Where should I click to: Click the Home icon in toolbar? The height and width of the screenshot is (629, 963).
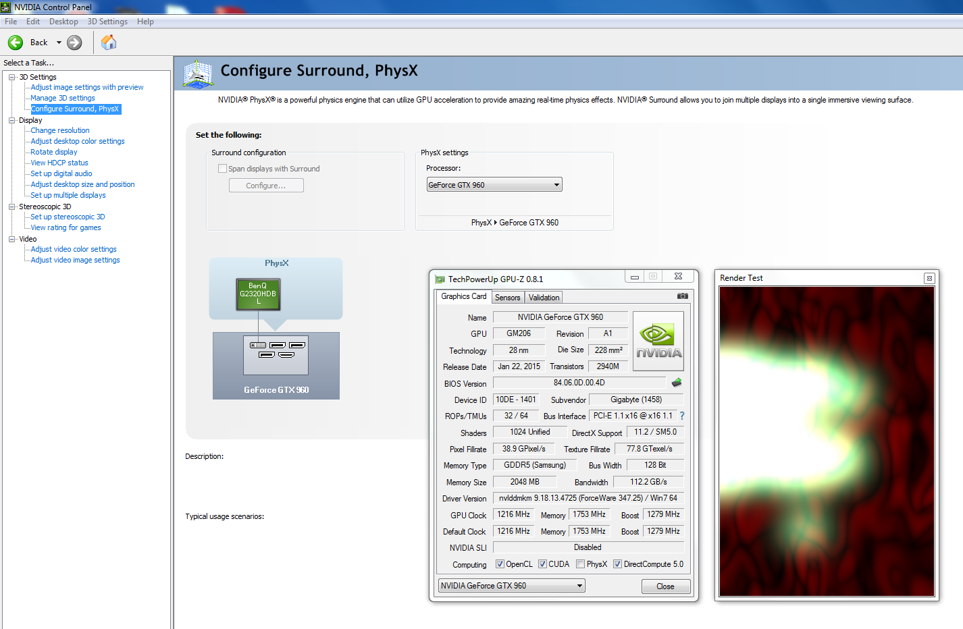(109, 43)
